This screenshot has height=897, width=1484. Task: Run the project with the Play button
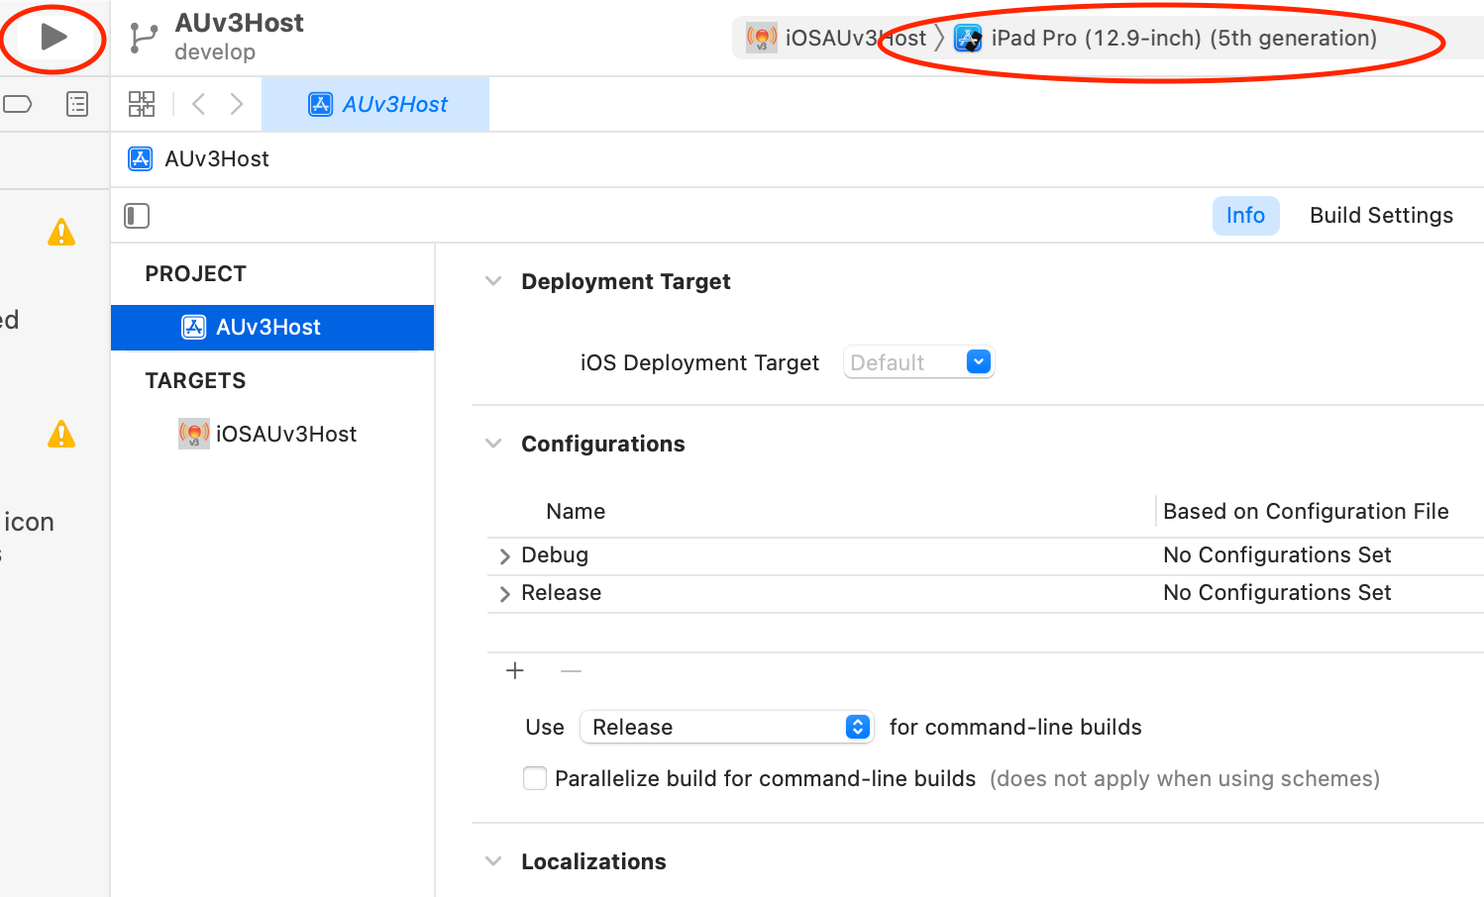[x=53, y=38]
